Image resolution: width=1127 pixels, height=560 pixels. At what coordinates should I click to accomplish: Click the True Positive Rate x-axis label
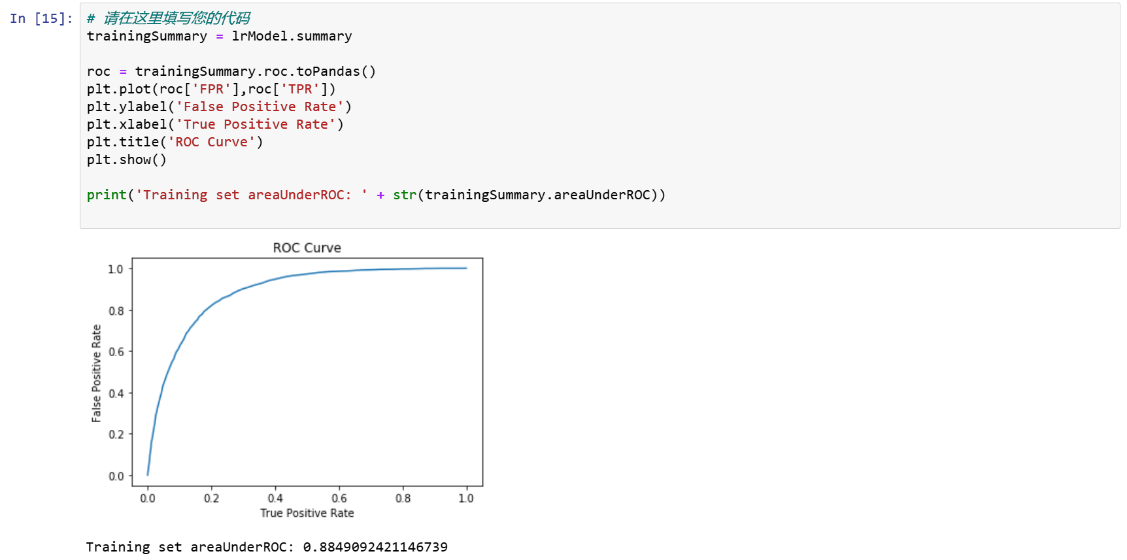pyautogui.click(x=307, y=513)
